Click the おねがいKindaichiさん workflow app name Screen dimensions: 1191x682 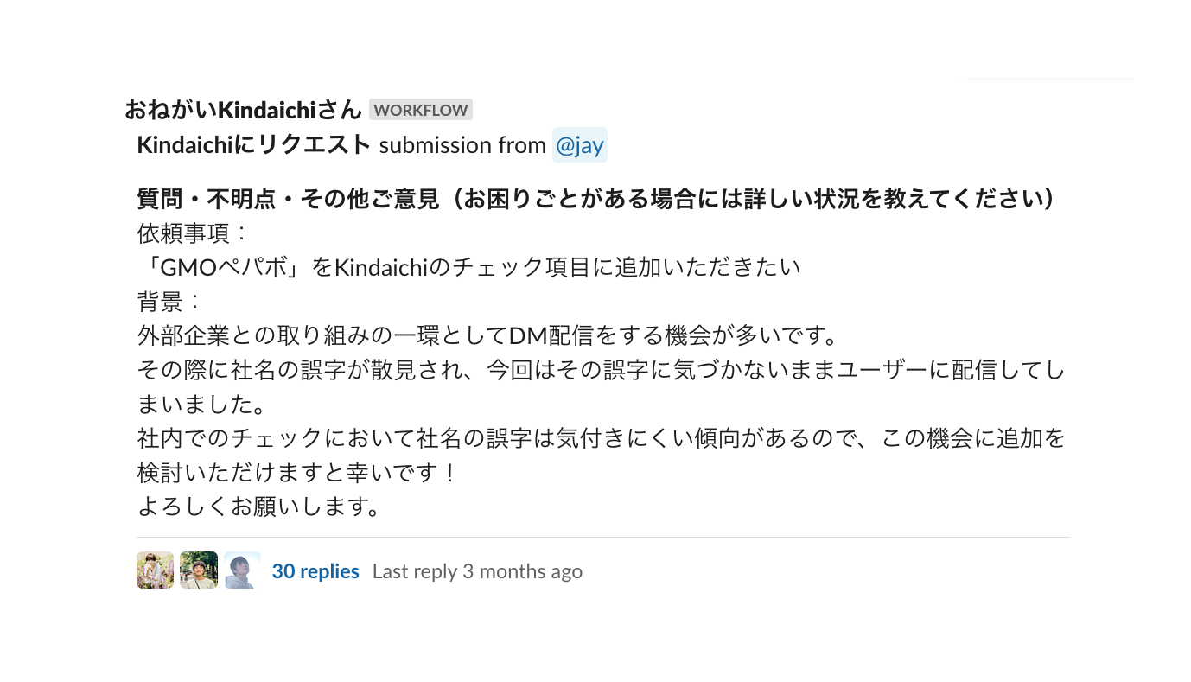242,110
